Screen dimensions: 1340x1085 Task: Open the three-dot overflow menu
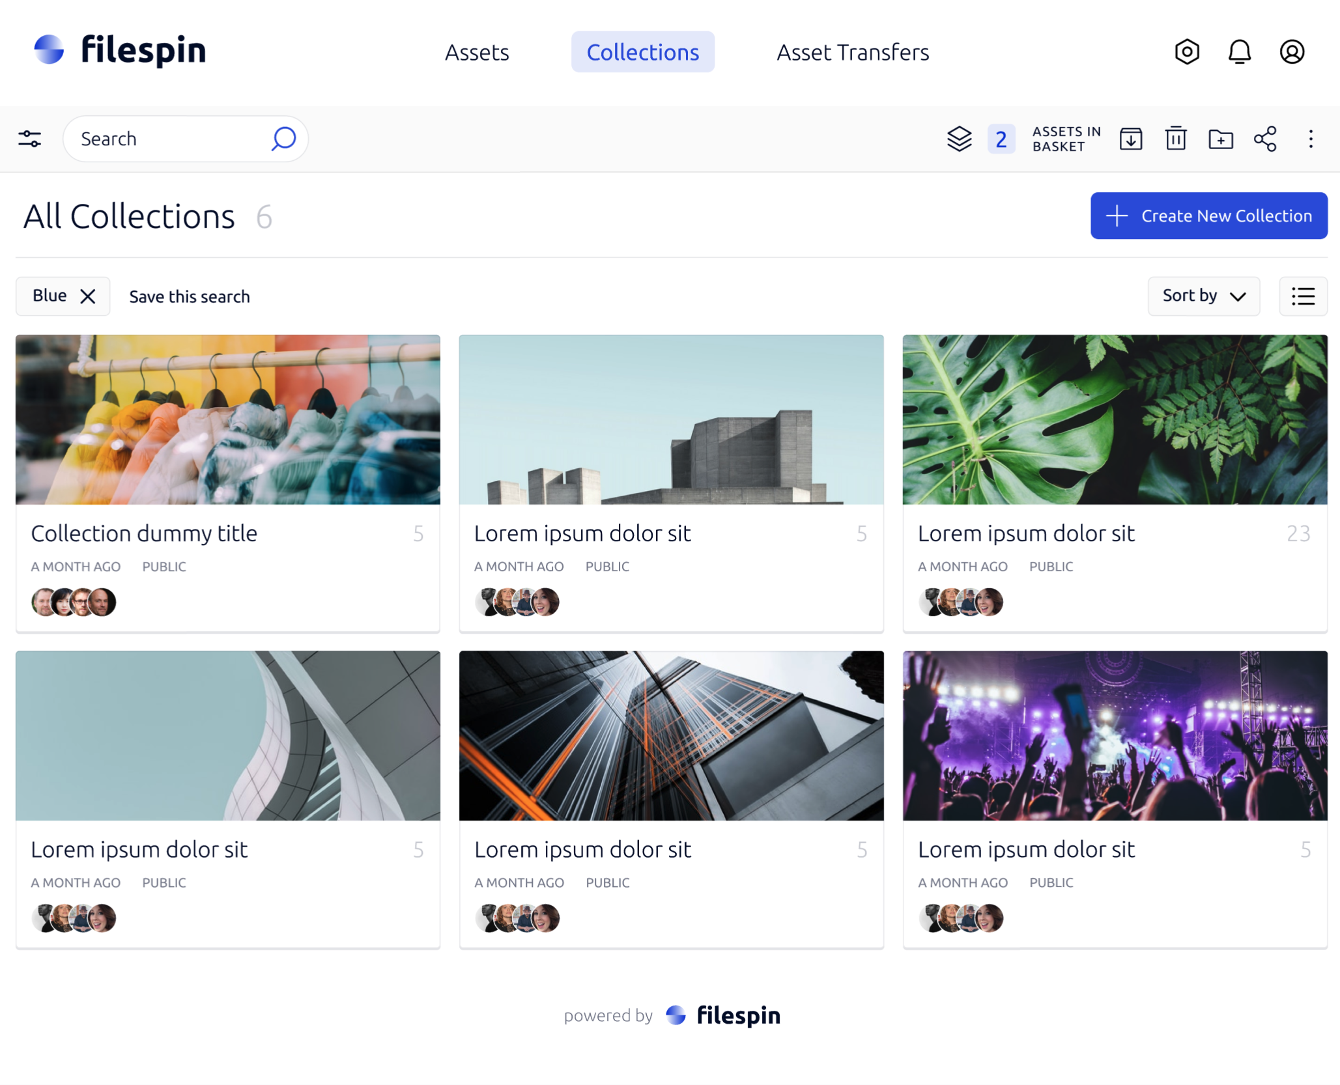coord(1310,138)
